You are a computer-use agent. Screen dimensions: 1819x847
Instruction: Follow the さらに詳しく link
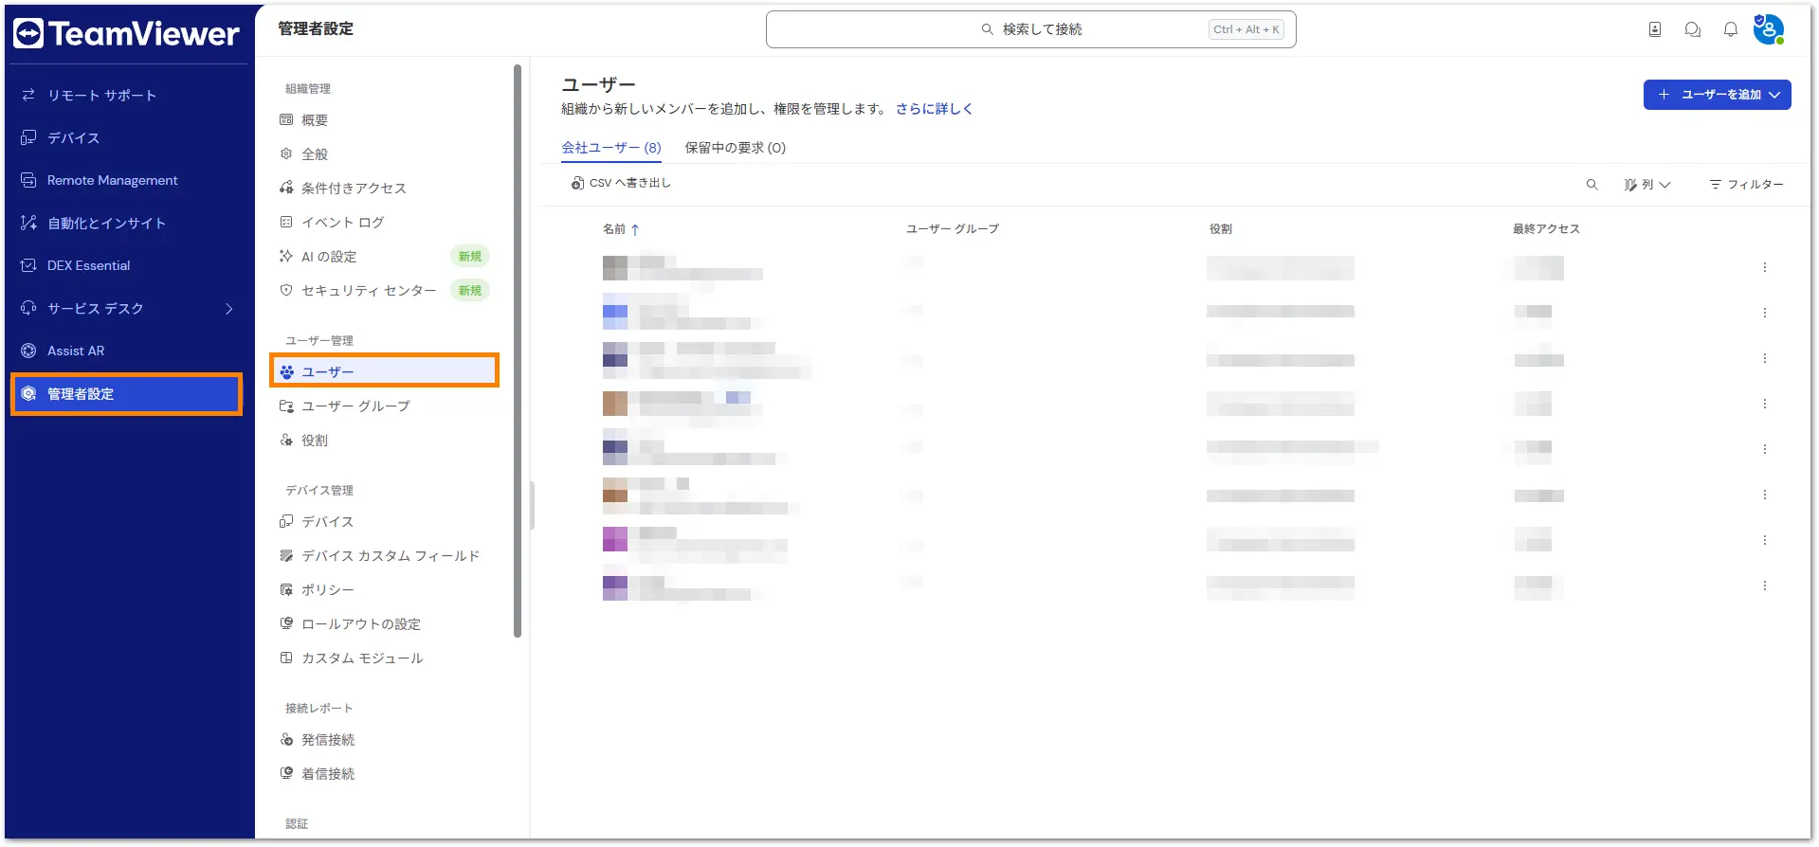click(934, 109)
